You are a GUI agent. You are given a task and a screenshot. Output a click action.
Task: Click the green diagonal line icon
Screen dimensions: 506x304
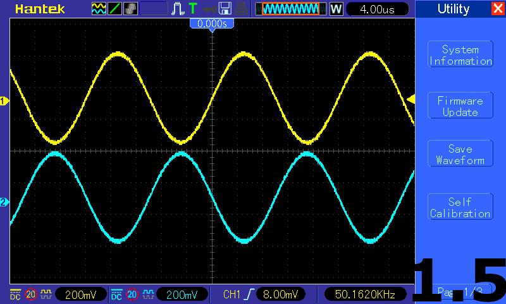(x=114, y=9)
